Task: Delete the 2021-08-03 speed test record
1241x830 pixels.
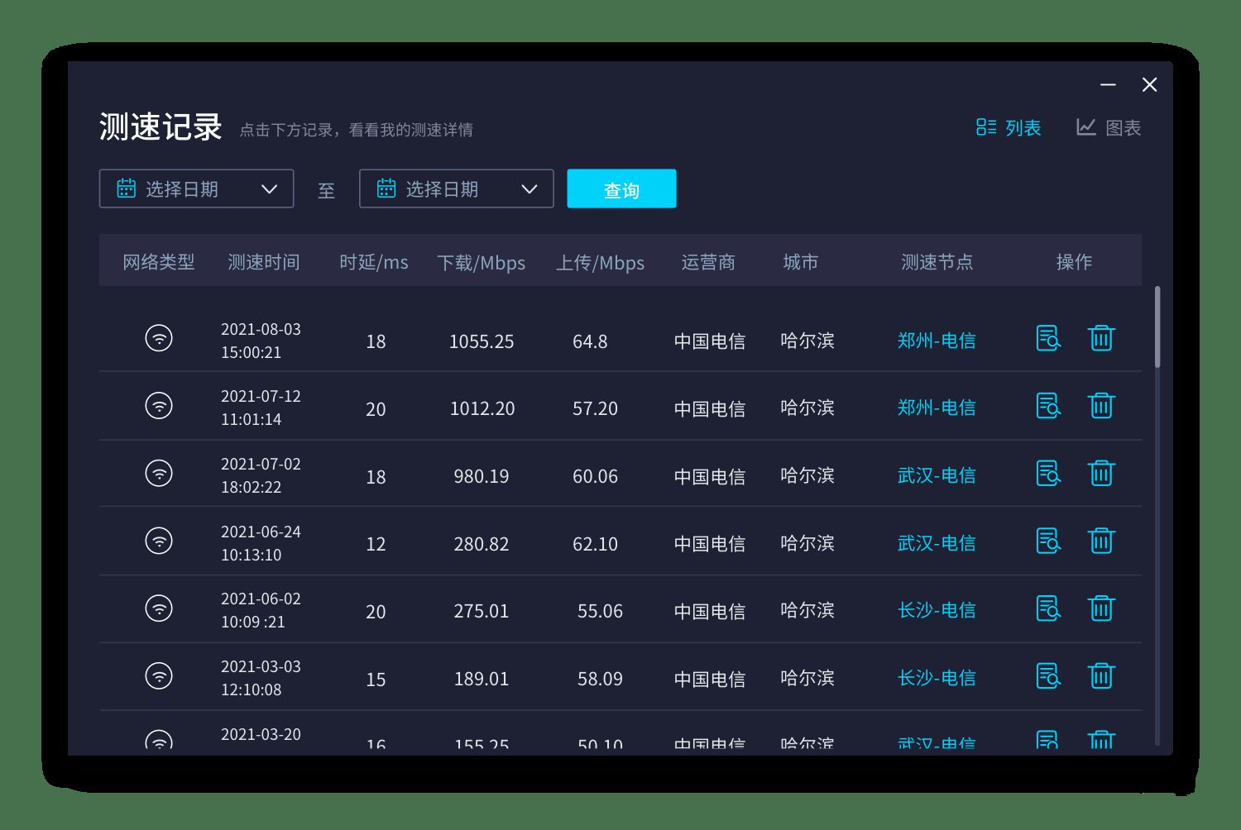Action: [x=1101, y=338]
